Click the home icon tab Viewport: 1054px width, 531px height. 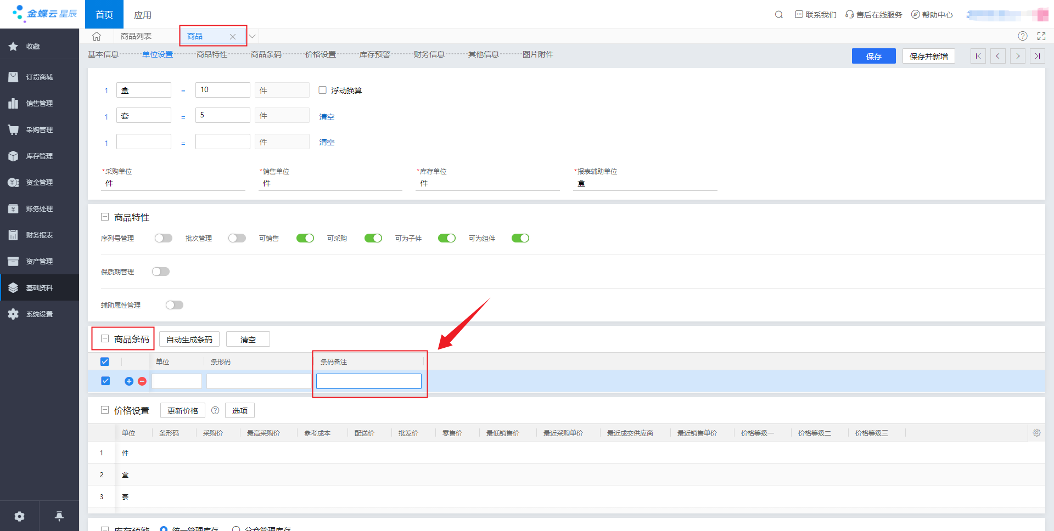coord(97,36)
